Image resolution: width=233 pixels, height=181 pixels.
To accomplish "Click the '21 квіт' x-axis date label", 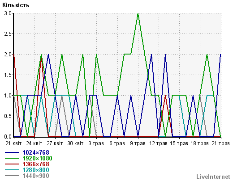I will point(13,143).
